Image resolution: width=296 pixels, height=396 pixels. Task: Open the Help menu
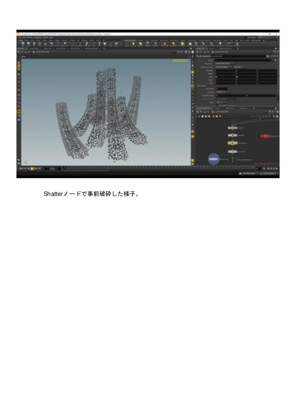point(51,37)
